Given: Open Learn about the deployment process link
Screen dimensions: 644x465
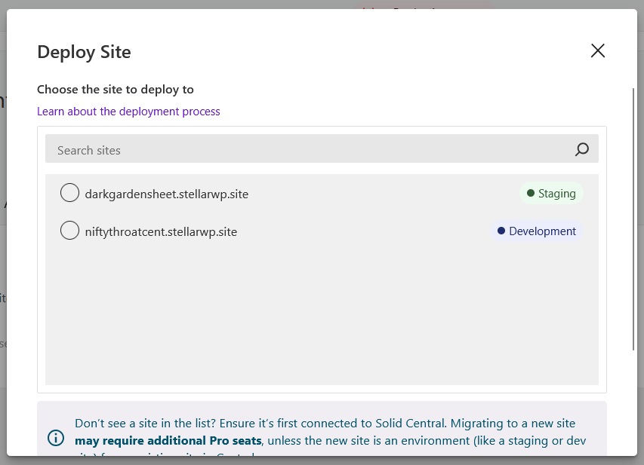Looking at the screenshot, I should 128,112.
